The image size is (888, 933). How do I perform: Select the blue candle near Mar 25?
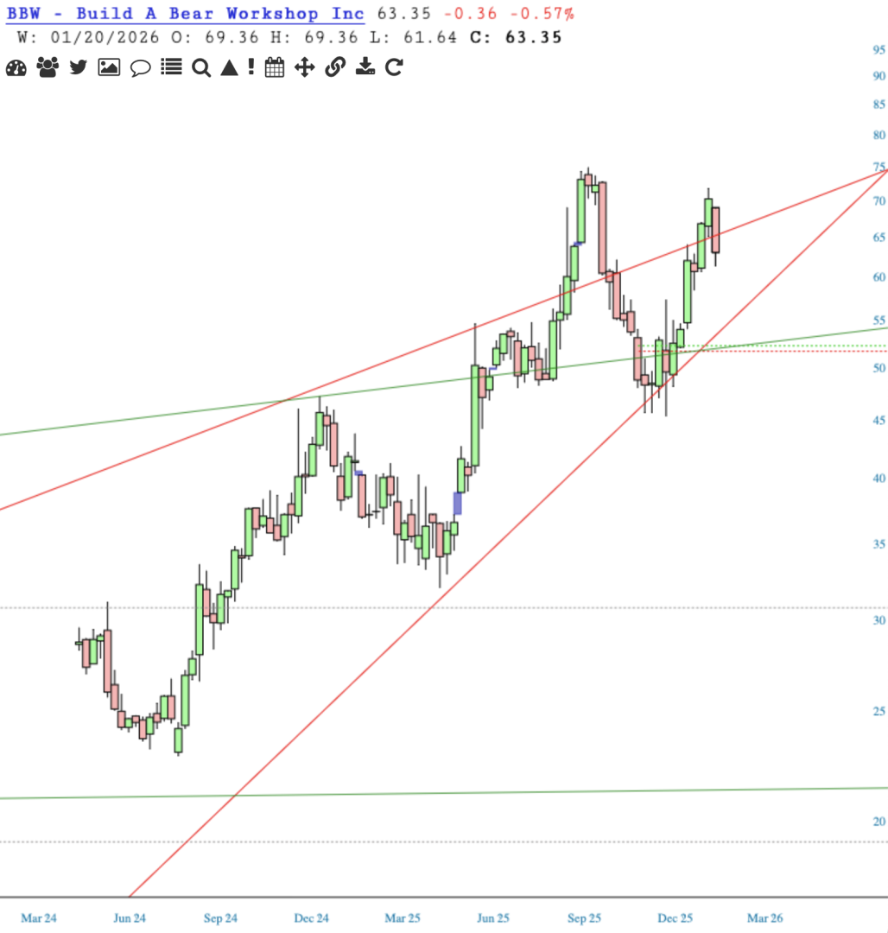[457, 504]
